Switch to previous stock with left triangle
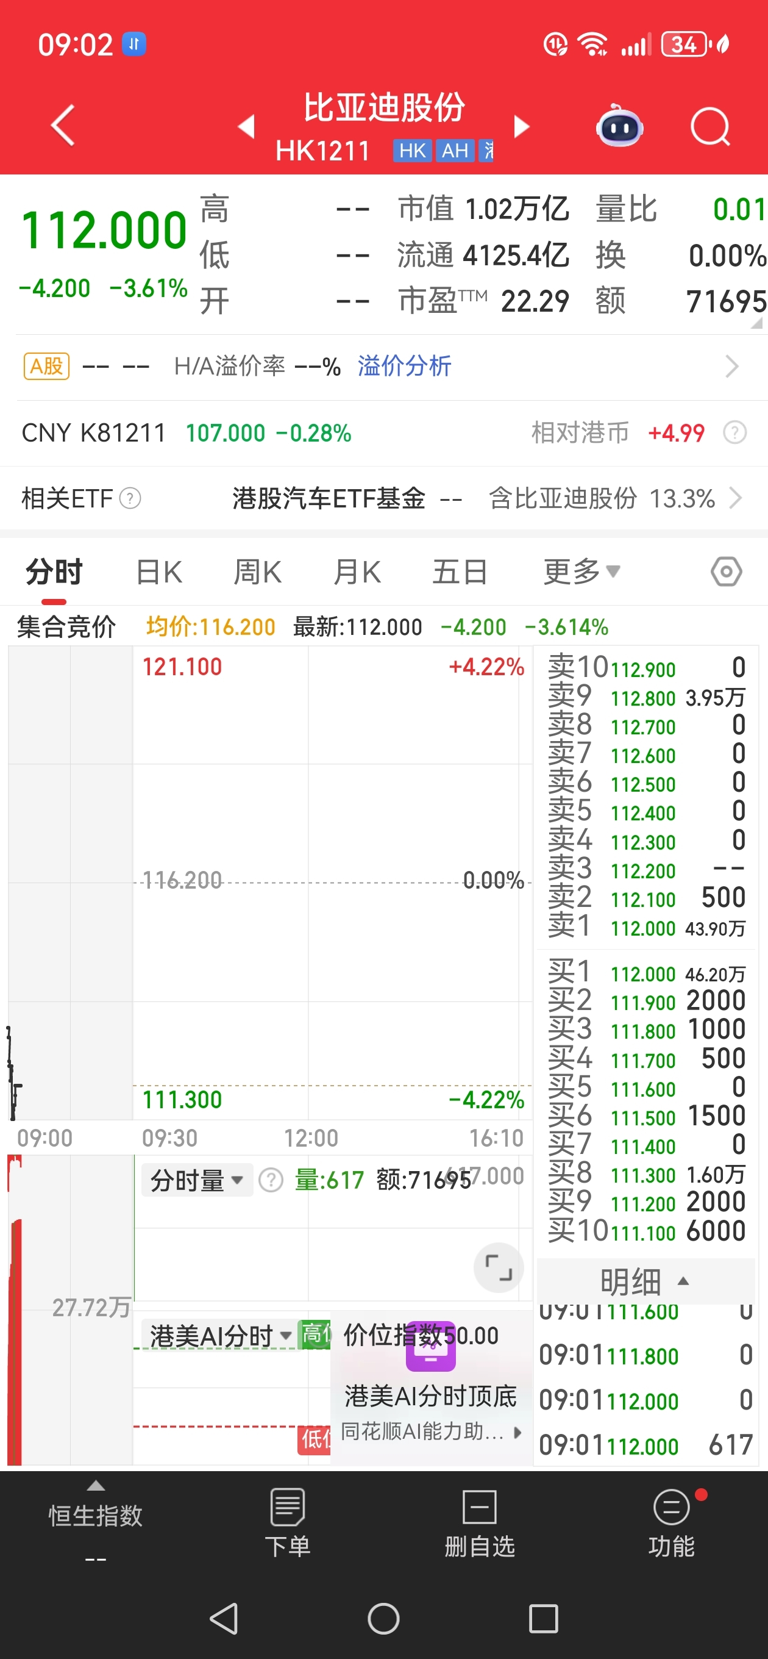This screenshot has width=768, height=1659. coord(247,126)
